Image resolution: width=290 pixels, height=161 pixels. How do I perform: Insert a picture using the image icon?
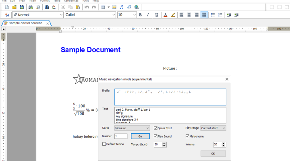(114, 7)
